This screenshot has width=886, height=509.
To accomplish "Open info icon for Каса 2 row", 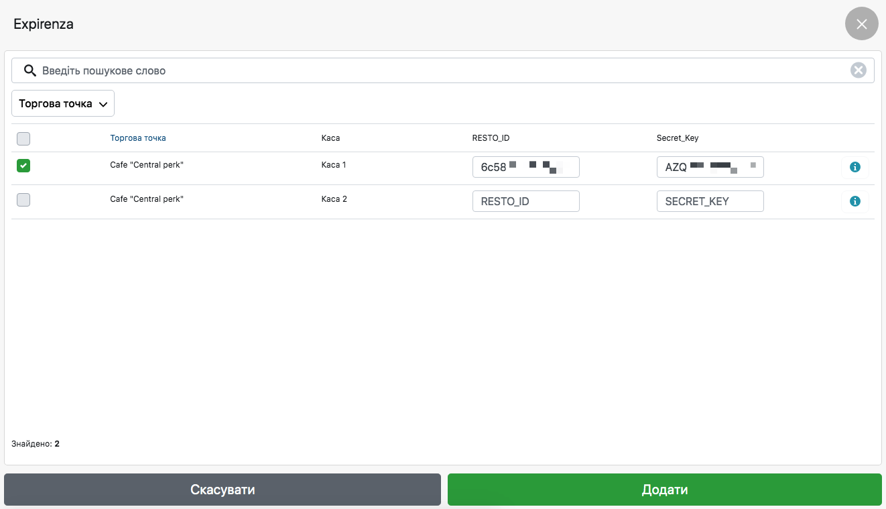I will click(x=855, y=201).
